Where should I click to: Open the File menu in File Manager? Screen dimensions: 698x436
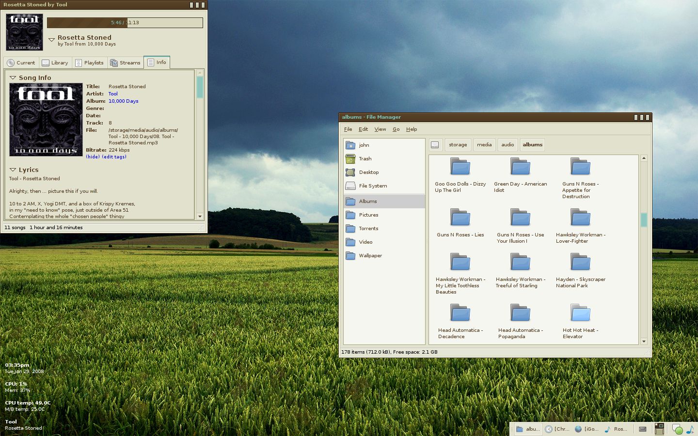[348, 129]
